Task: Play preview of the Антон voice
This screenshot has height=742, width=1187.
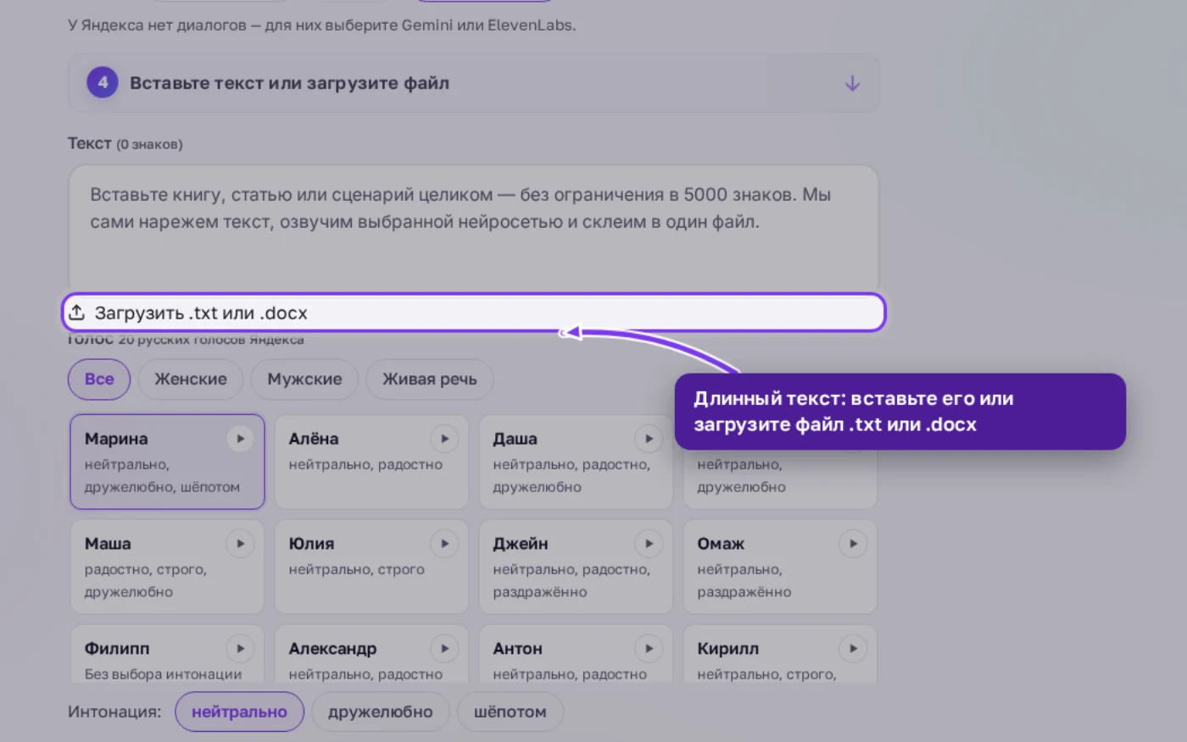Action: 649,649
